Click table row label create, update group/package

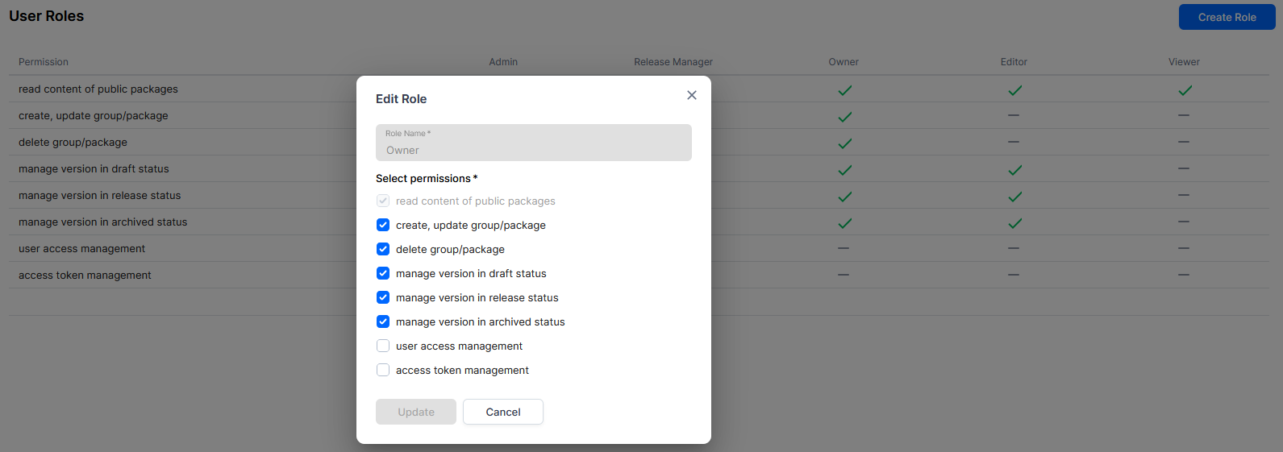94,116
